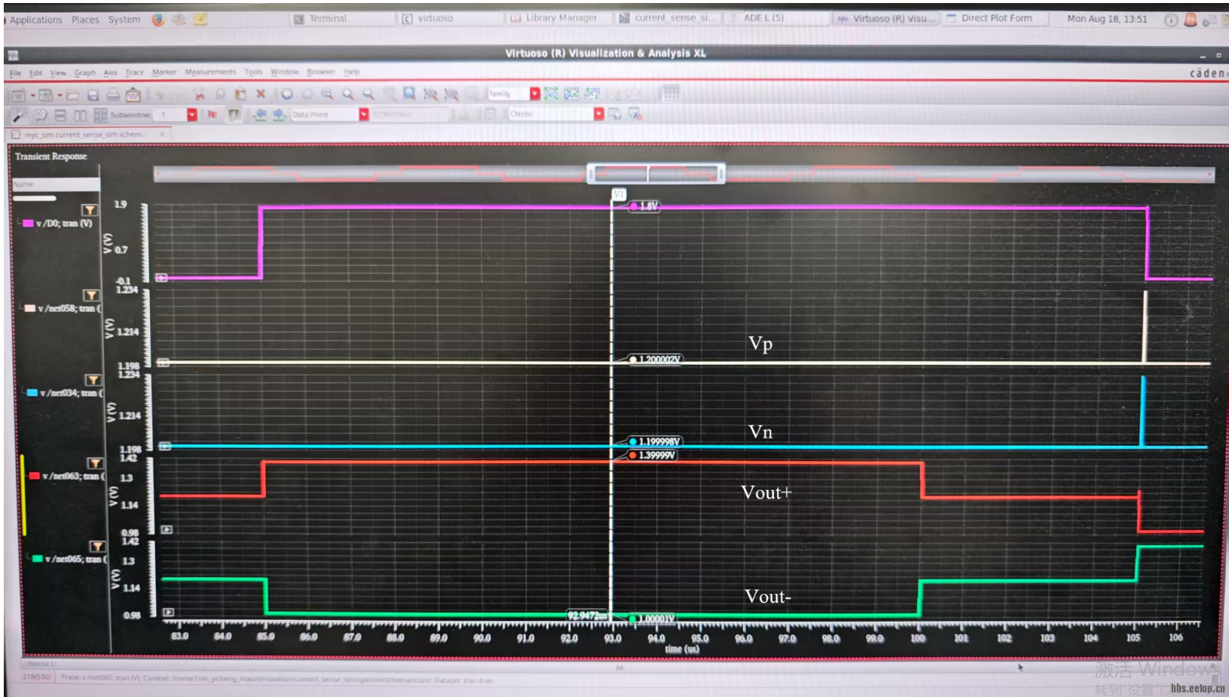The height and width of the screenshot is (697, 1229).
Task: Open the Marker menu
Action: pos(164,72)
